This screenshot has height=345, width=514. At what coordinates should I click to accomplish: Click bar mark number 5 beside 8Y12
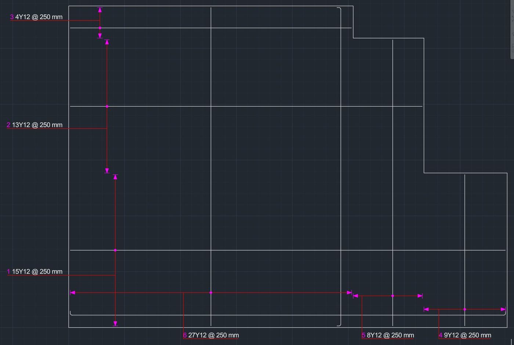[363, 335]
